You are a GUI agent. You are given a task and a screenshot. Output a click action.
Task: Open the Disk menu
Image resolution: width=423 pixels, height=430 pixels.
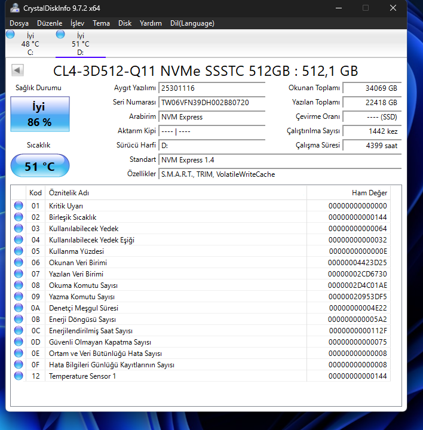click(x=125, y=23)
